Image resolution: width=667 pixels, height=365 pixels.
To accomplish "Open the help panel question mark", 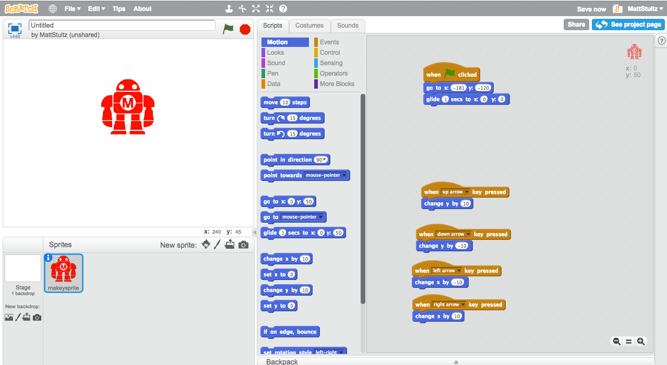I will [662, 41].
